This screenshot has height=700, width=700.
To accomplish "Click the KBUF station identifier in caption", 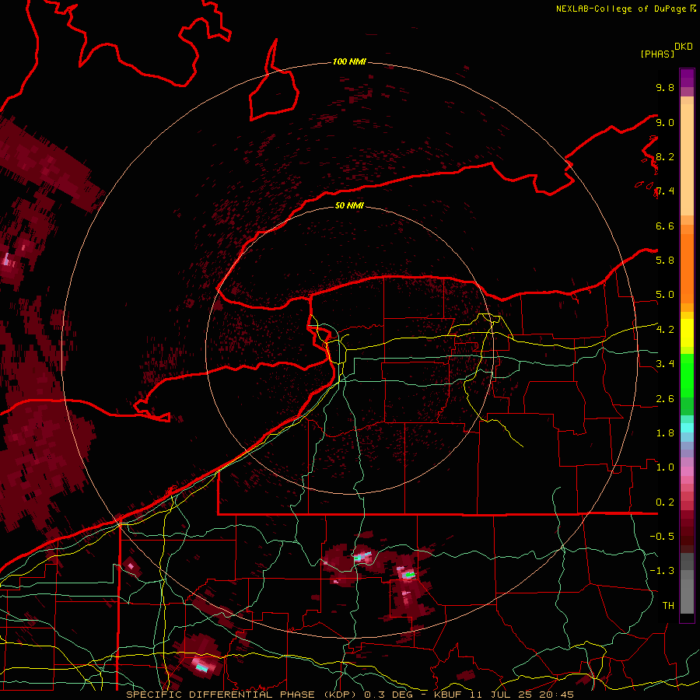I will pos(451,695).
